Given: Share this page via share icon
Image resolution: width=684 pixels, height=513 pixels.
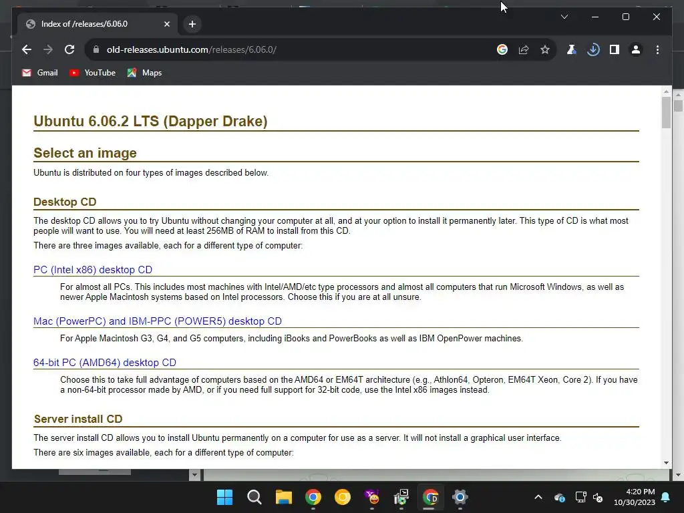Looking at the screenshot, I should pos(524,49).
